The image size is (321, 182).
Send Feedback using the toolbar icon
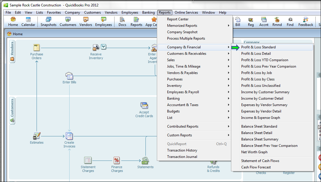pos(306,21)
